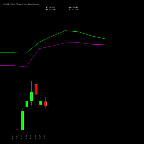The width and height of the screenshot is (144, 144).
Task: Click the NAUKRI CE Options chart title
Action: pos(21,4)
